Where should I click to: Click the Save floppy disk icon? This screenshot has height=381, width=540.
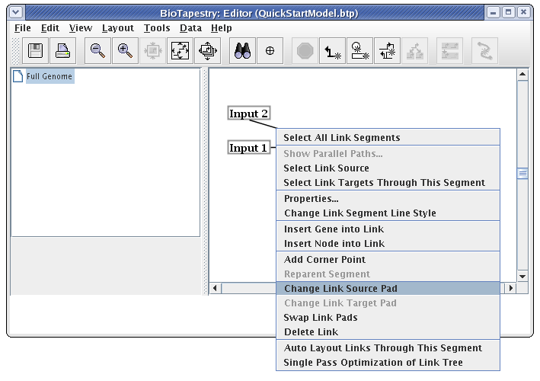pos(35,51)
